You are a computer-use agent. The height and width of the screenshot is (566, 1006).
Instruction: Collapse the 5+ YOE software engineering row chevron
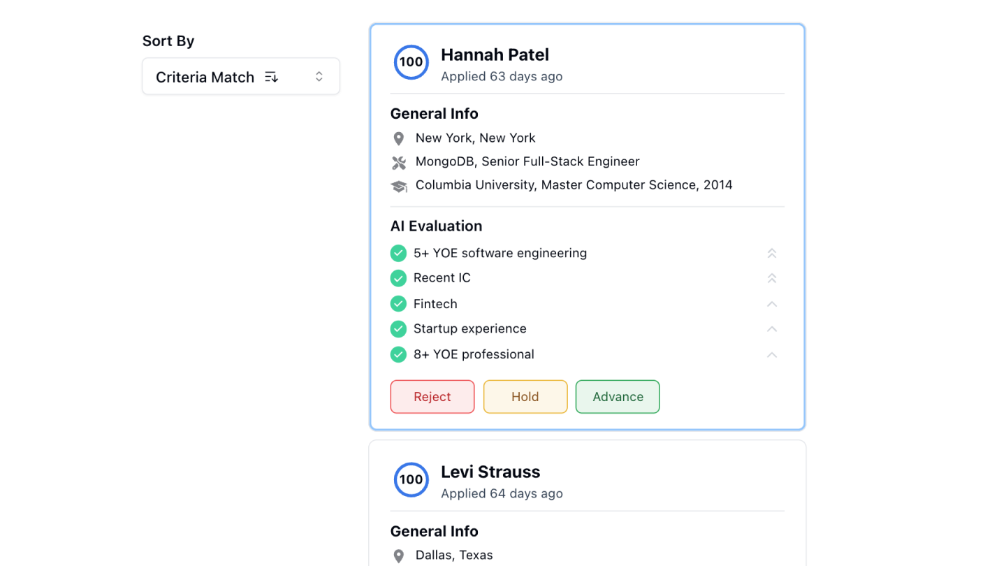click(771, 253)
